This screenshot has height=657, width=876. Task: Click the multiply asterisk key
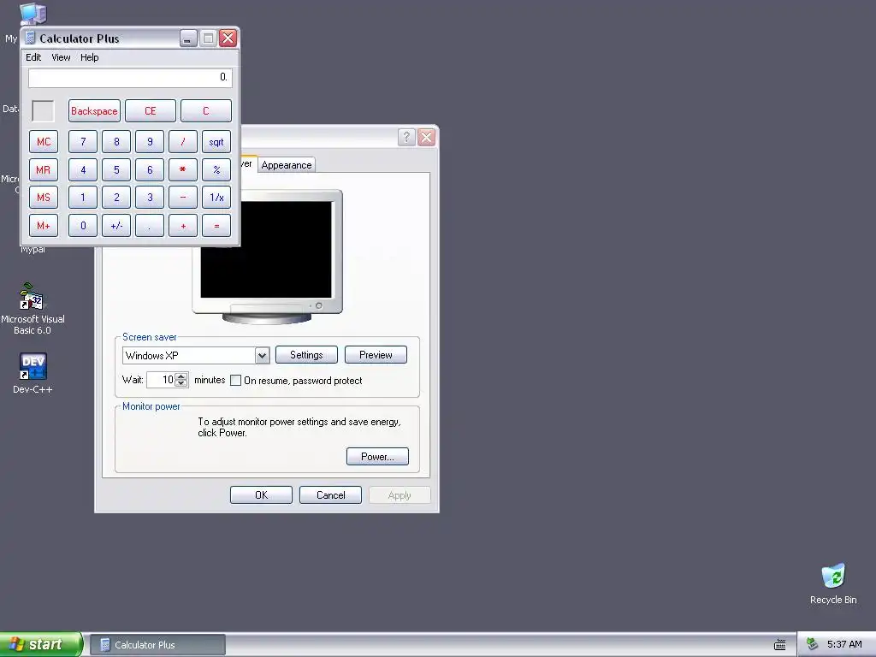(183, 170)
